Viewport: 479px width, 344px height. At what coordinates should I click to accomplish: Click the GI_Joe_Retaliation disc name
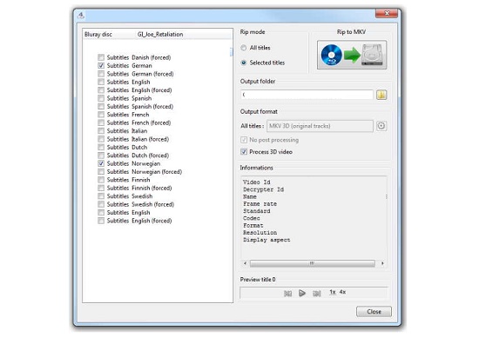click(x=160, y=35)
